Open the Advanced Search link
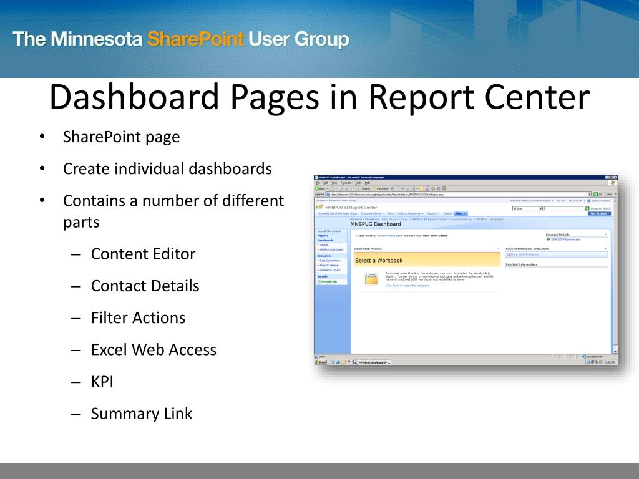The width and height of the screenshot is (639, 479). 600,208
